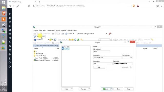Expand Advanced button dropdown arrow
Screen dimensions: 164x92
point(131,67)
